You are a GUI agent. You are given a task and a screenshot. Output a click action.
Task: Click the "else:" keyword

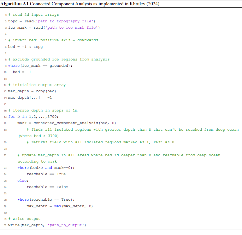point(23,181)
